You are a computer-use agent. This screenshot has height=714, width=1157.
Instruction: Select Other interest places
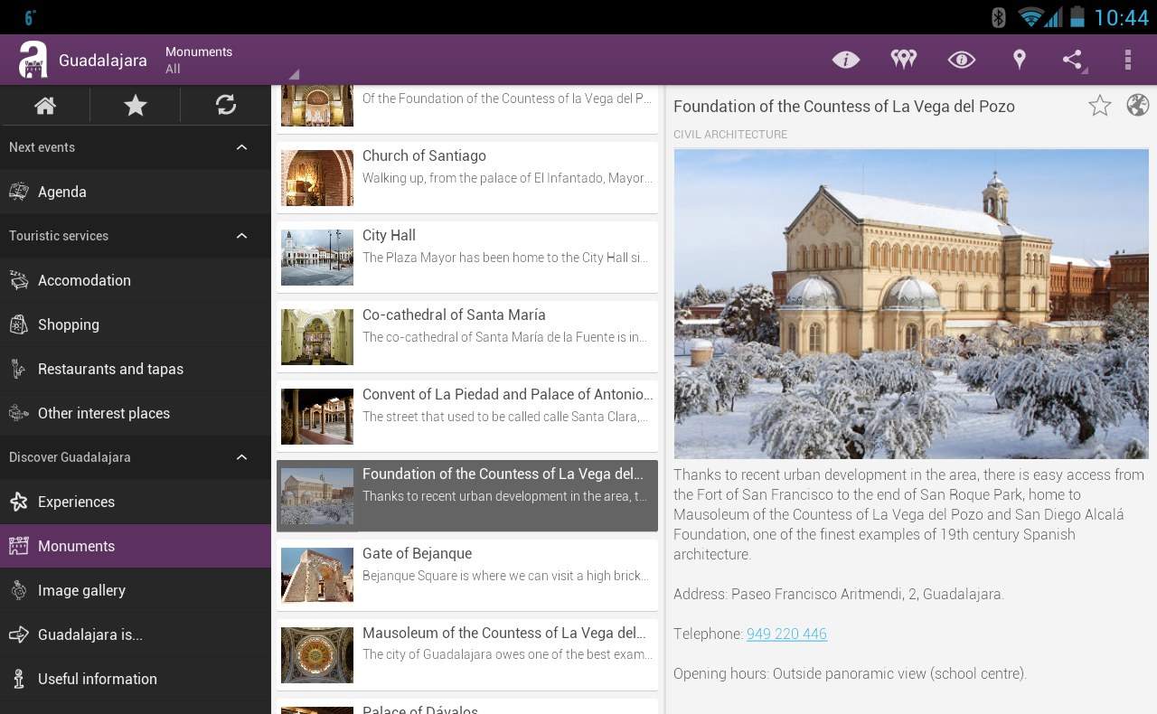coord(136,413)
